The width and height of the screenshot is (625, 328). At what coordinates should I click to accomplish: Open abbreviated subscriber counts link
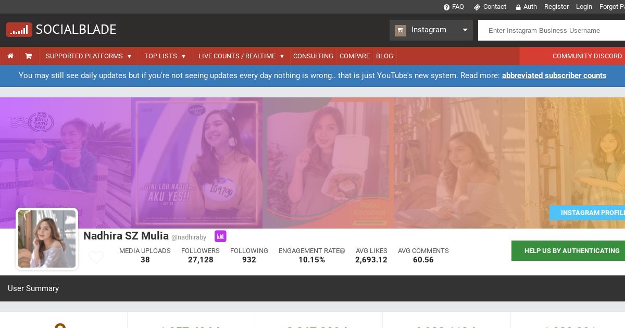click(554, 75)
